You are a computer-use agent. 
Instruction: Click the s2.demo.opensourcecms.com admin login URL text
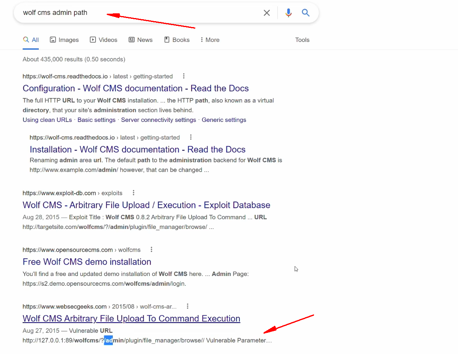click(x=104, y=283)
